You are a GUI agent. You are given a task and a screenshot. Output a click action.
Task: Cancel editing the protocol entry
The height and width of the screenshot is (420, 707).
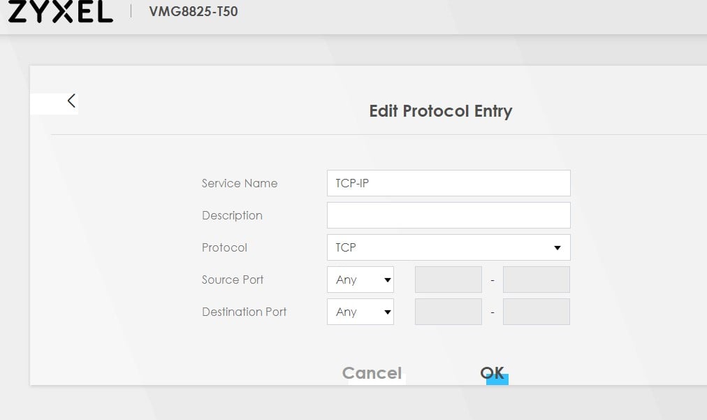tap(372, 372)
